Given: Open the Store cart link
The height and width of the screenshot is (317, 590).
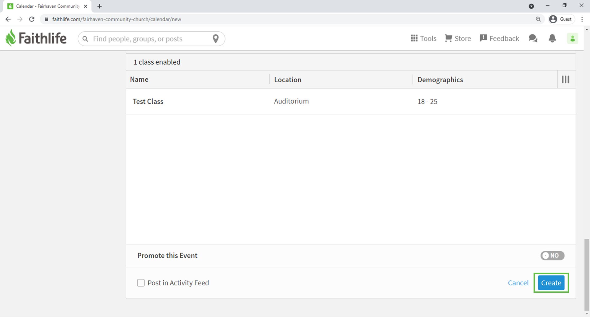Looking at the screenshot, I should [x=458, y=38].
